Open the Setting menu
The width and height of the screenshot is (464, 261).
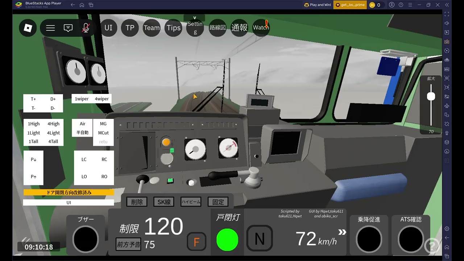tap(195, 28)
